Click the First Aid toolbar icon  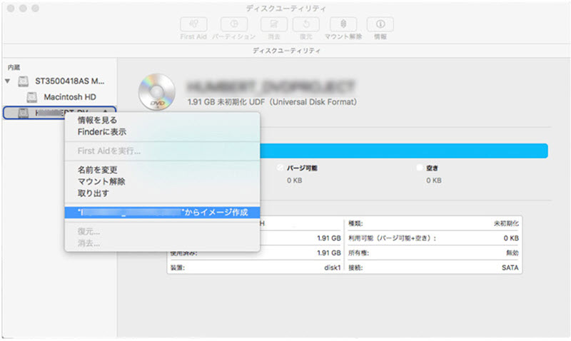193,24
